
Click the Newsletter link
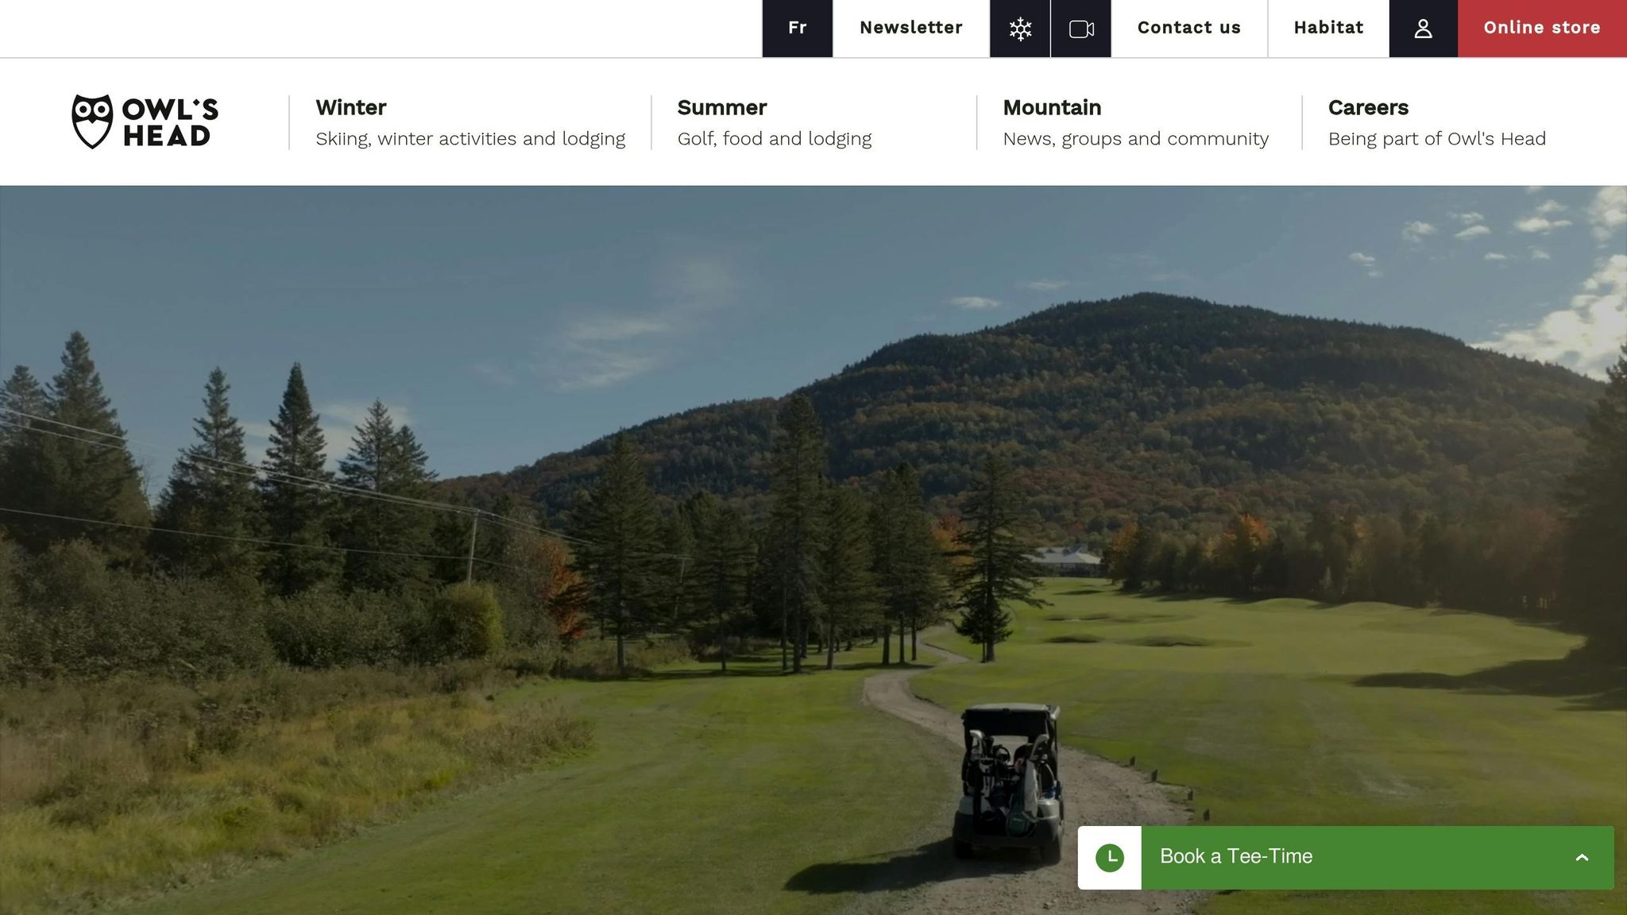click(x=911, y=29)
